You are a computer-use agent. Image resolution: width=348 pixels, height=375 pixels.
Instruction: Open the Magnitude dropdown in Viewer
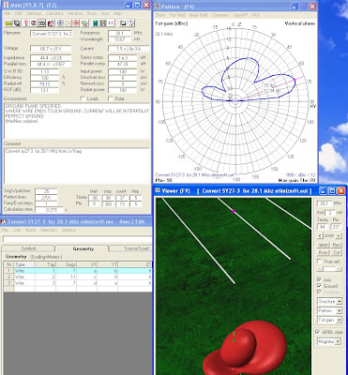(x=329, y=341)
